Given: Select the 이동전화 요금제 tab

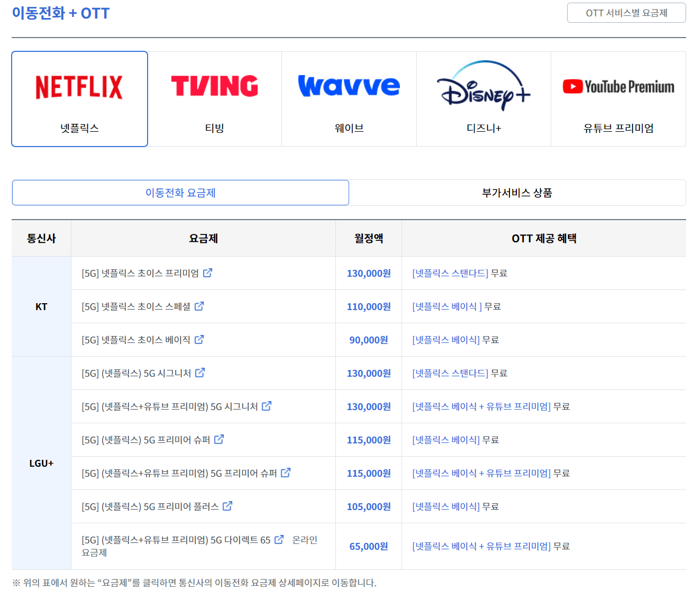Looking at the screenshot, I should point(180,193).
